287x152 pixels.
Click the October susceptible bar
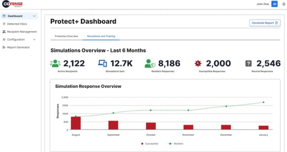pyautogui.click(x=151, y=126)
